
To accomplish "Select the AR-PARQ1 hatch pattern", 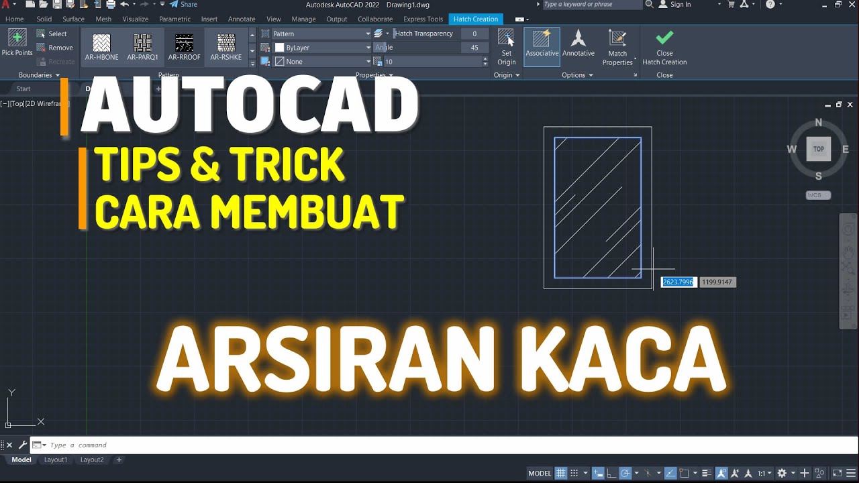I will coord(142,47).
